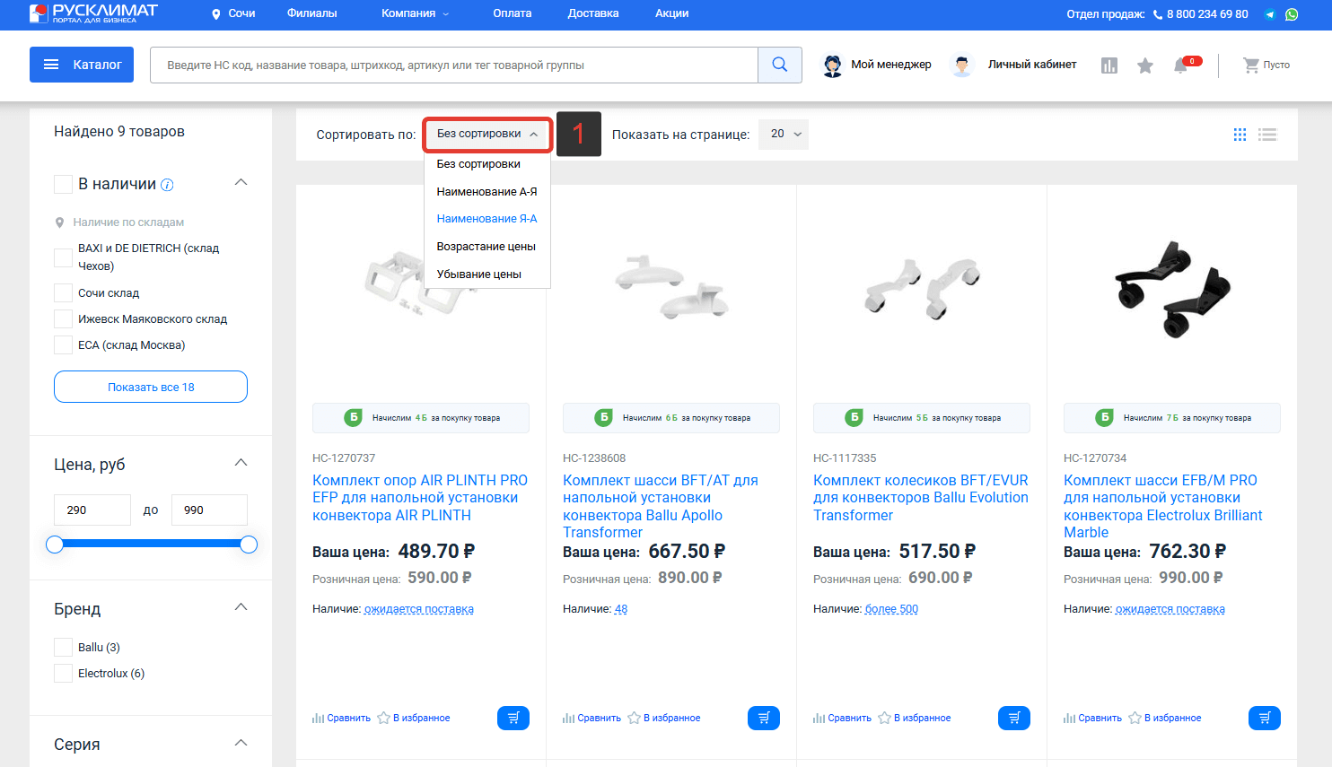The image size is (1332, 767).
Task: Add Комплект опор AIR PLINTH PRO to cart
Action: point(513,718)
